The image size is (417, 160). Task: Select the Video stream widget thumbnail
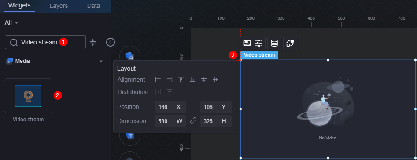pos(28,96)
